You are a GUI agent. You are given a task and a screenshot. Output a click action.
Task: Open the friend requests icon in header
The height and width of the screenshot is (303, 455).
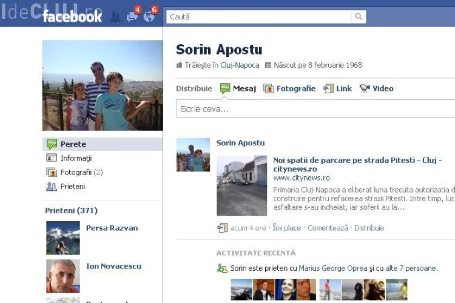pyautogui.click(x=115, y=17)
